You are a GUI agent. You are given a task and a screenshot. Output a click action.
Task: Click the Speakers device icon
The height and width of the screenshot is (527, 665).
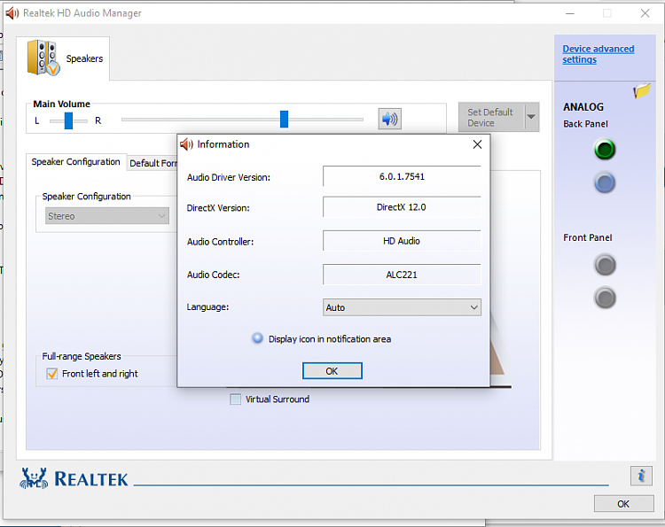click(43, 58)
